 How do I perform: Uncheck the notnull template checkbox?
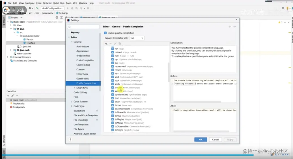113,52
